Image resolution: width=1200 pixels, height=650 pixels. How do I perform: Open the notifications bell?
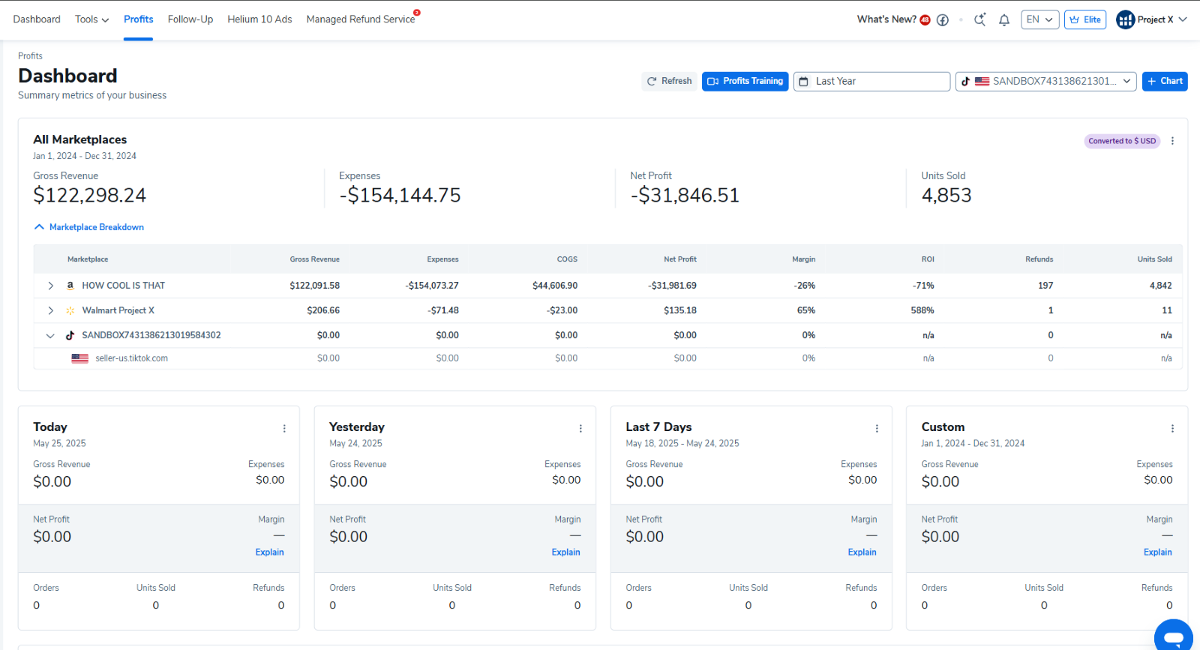click(x=1004, y=20)
